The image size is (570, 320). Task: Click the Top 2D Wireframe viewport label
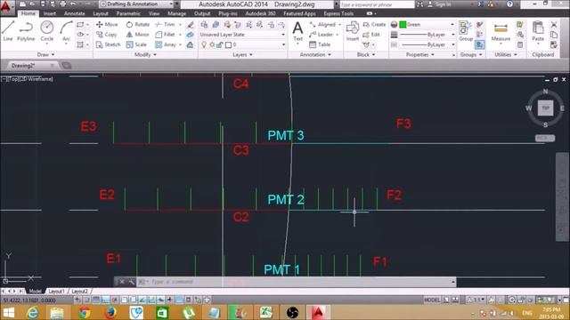pos(28,79)
